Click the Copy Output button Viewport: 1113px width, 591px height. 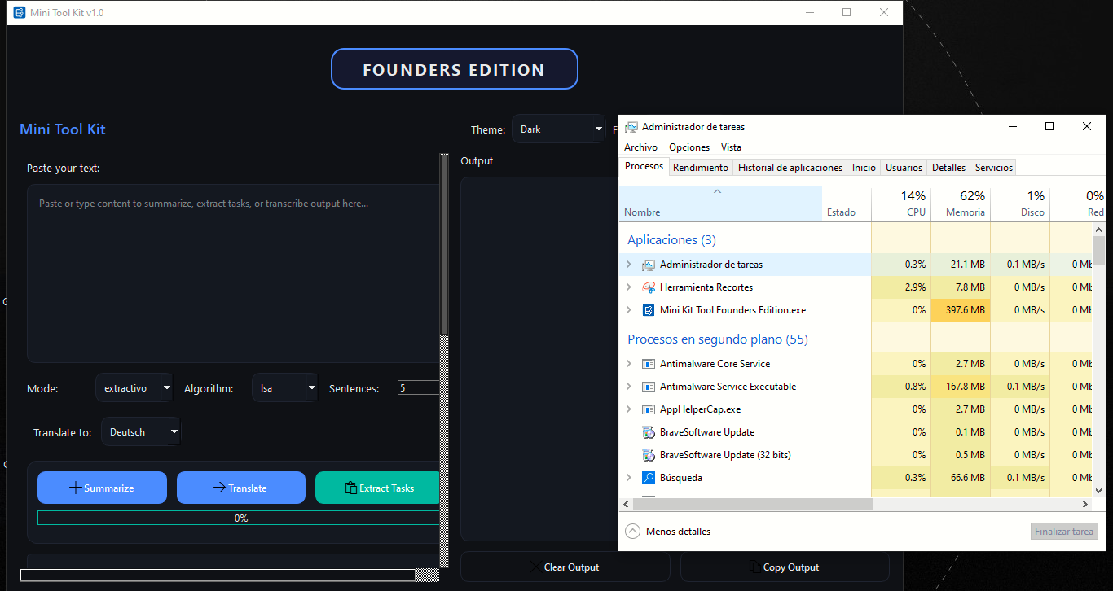[785, 567]
